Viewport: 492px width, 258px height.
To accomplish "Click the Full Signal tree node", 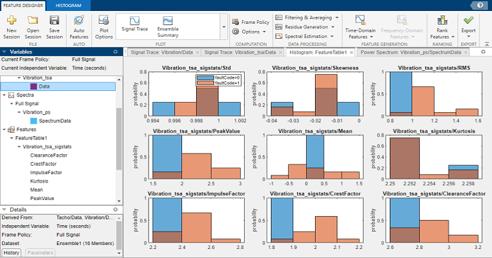I will tap(26, 103).
